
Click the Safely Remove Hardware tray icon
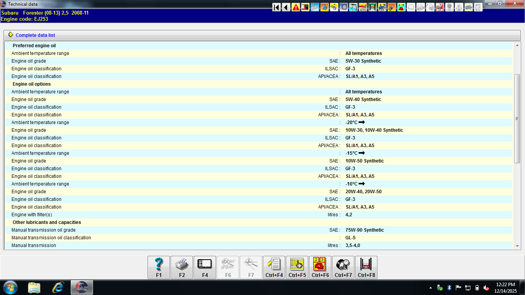click(x=440, y=287)
